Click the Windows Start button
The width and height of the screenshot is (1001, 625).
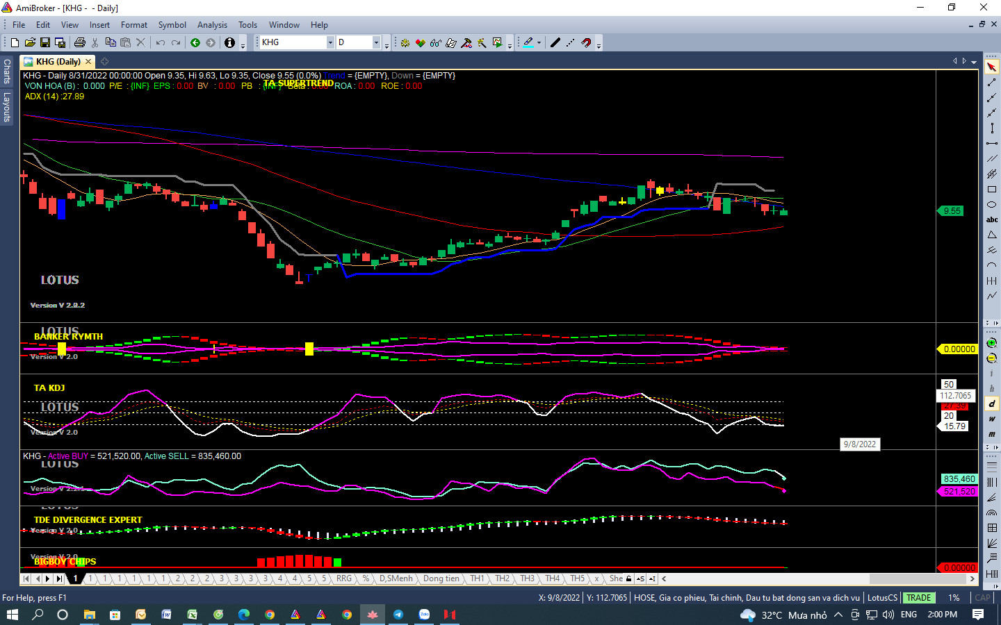(x=12, y=615)
